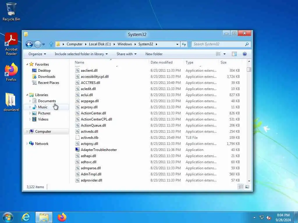
Task: Select the activeds.tlb file icon
Action: point(77,137)
